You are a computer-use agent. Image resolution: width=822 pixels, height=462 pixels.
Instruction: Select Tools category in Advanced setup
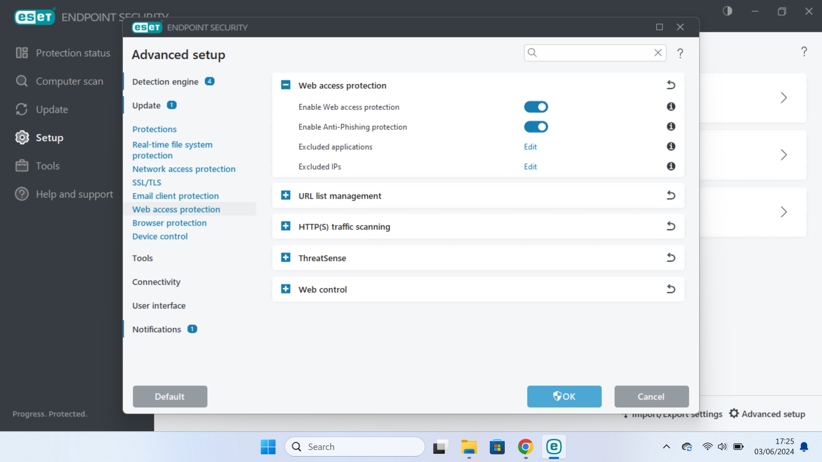click(142, 258)
